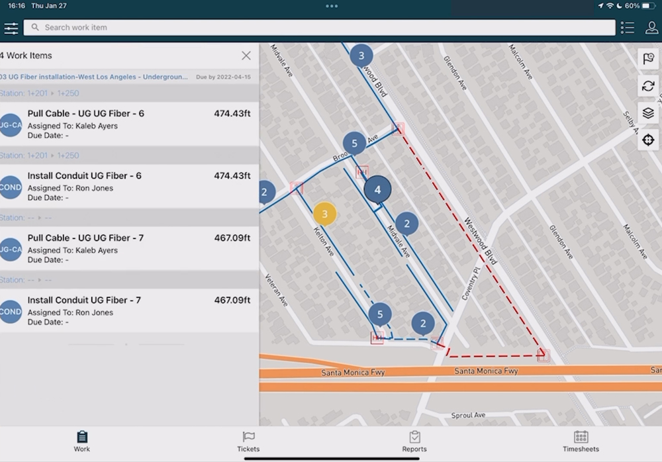Click the Search work item field

pos(319,28)
